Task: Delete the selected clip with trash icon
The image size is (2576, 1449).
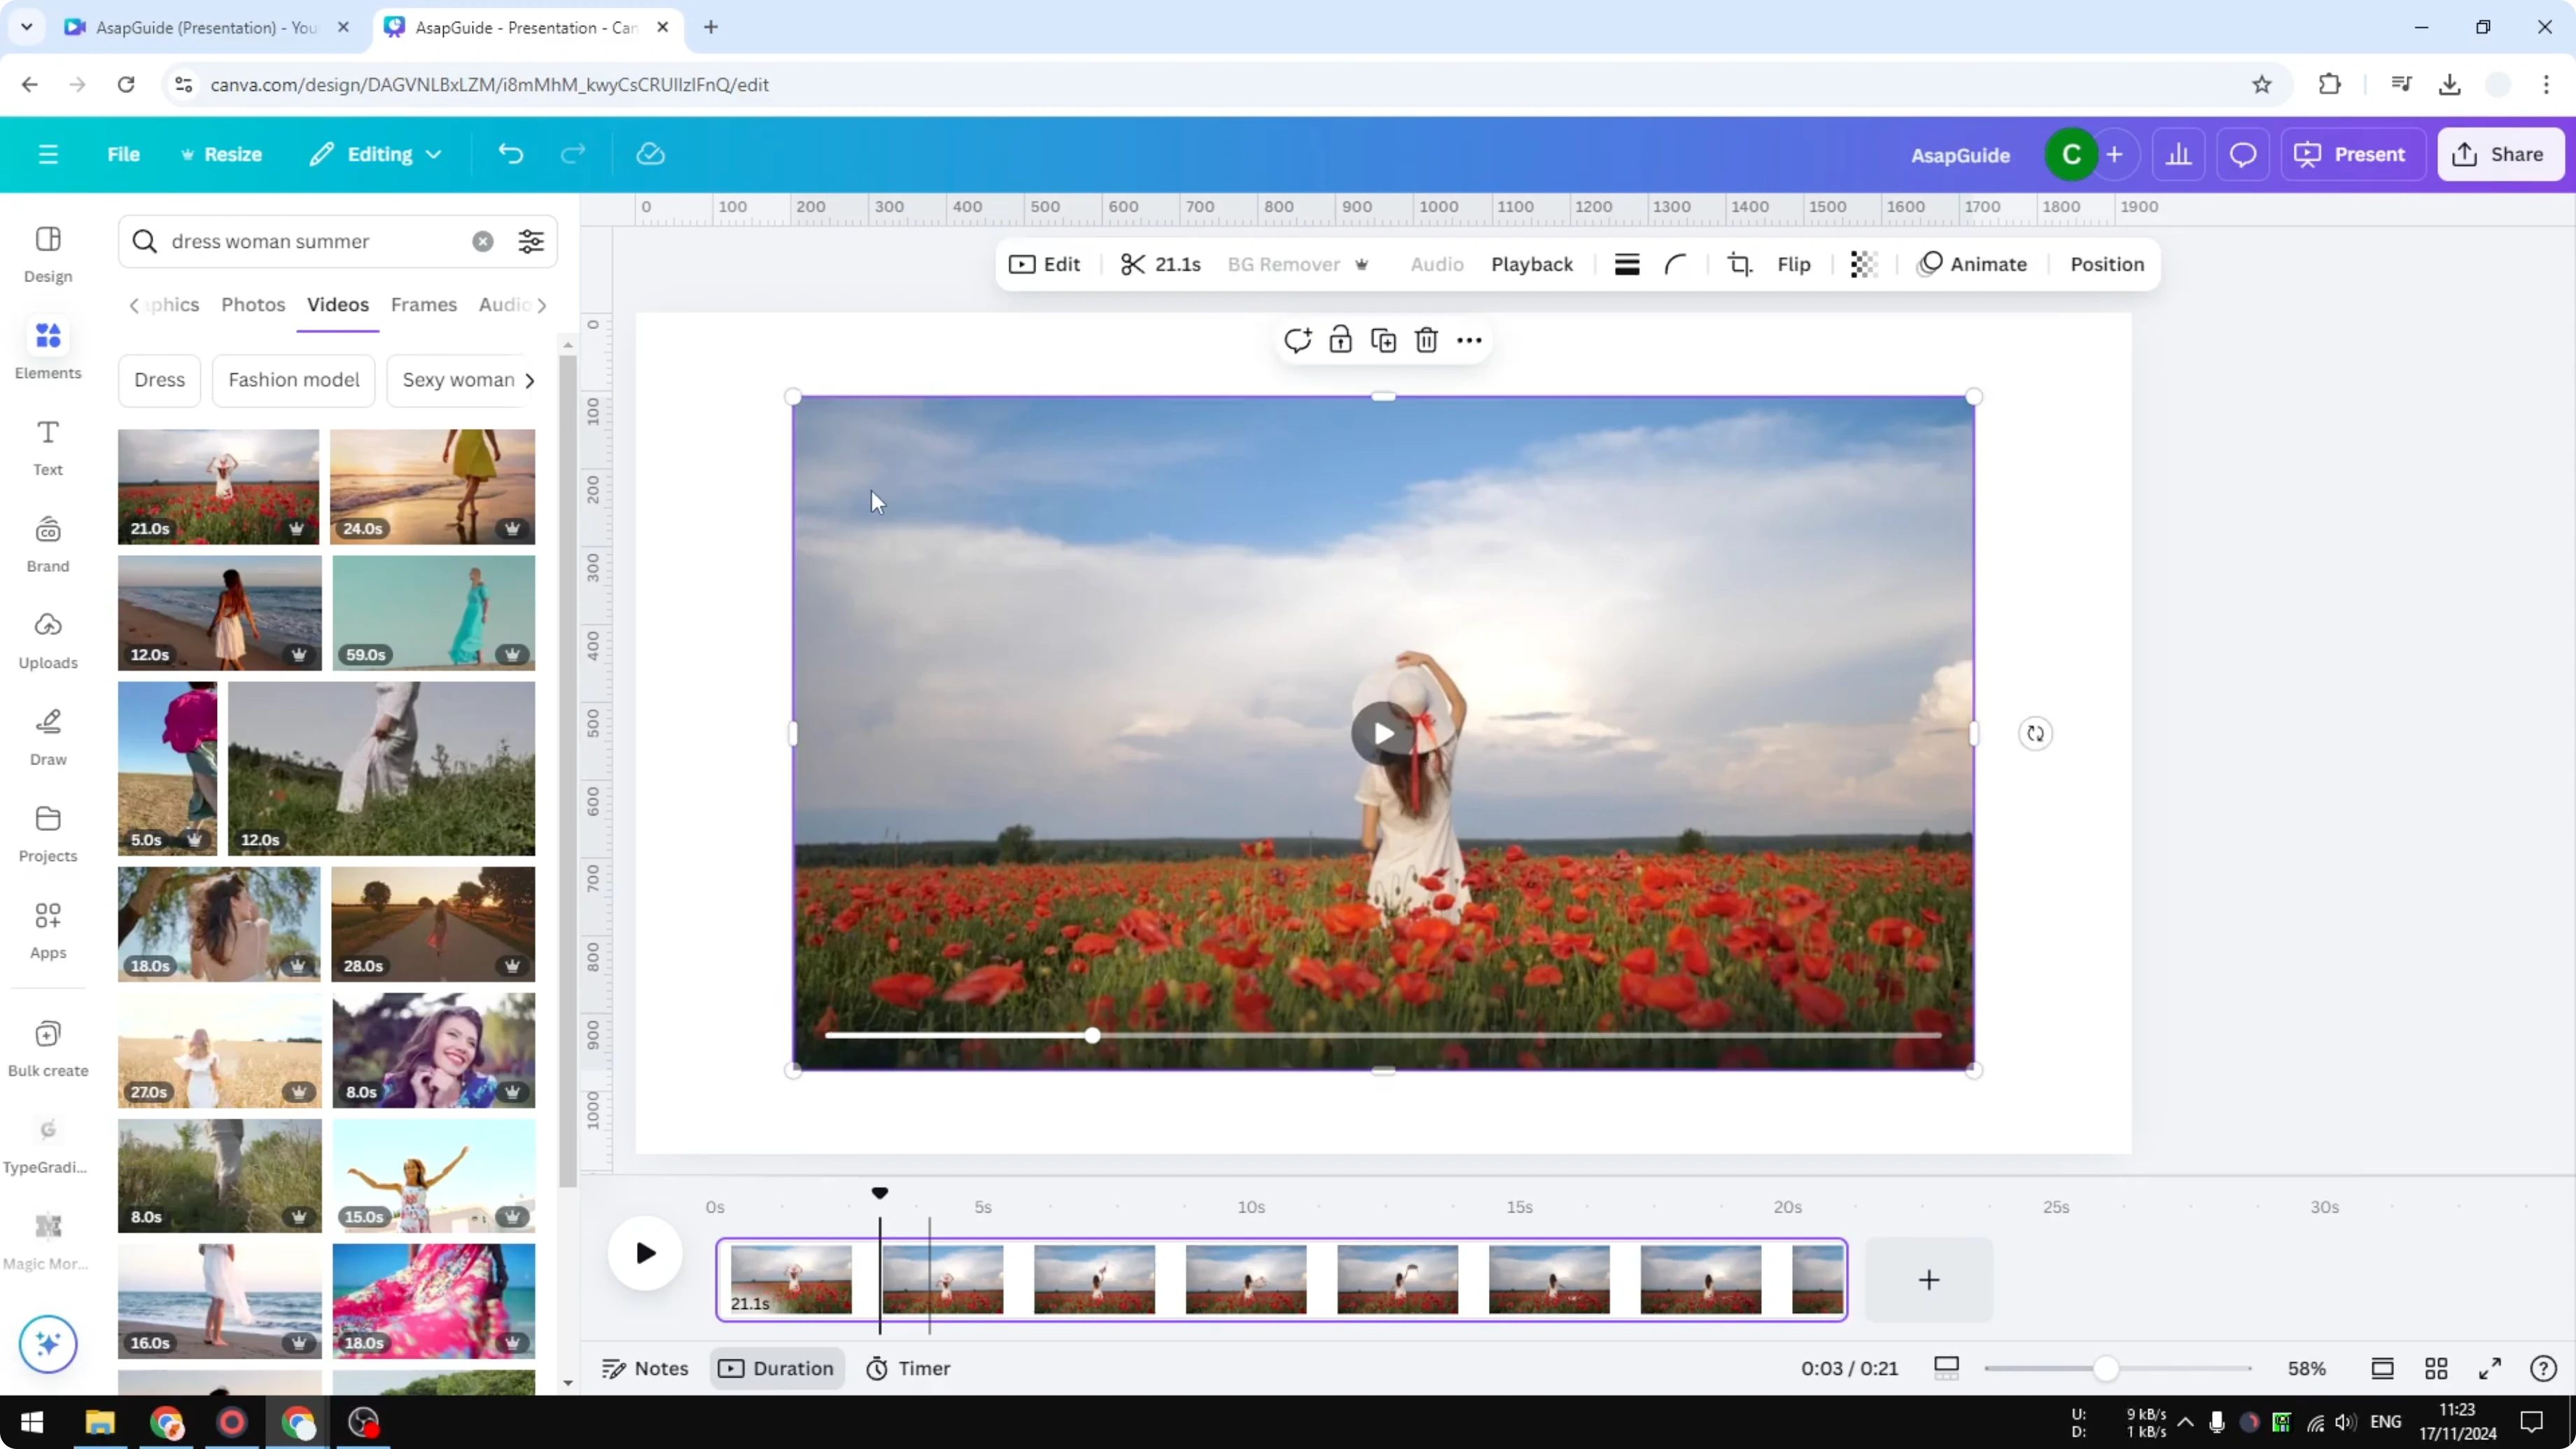Action: tap(1426, 340)
